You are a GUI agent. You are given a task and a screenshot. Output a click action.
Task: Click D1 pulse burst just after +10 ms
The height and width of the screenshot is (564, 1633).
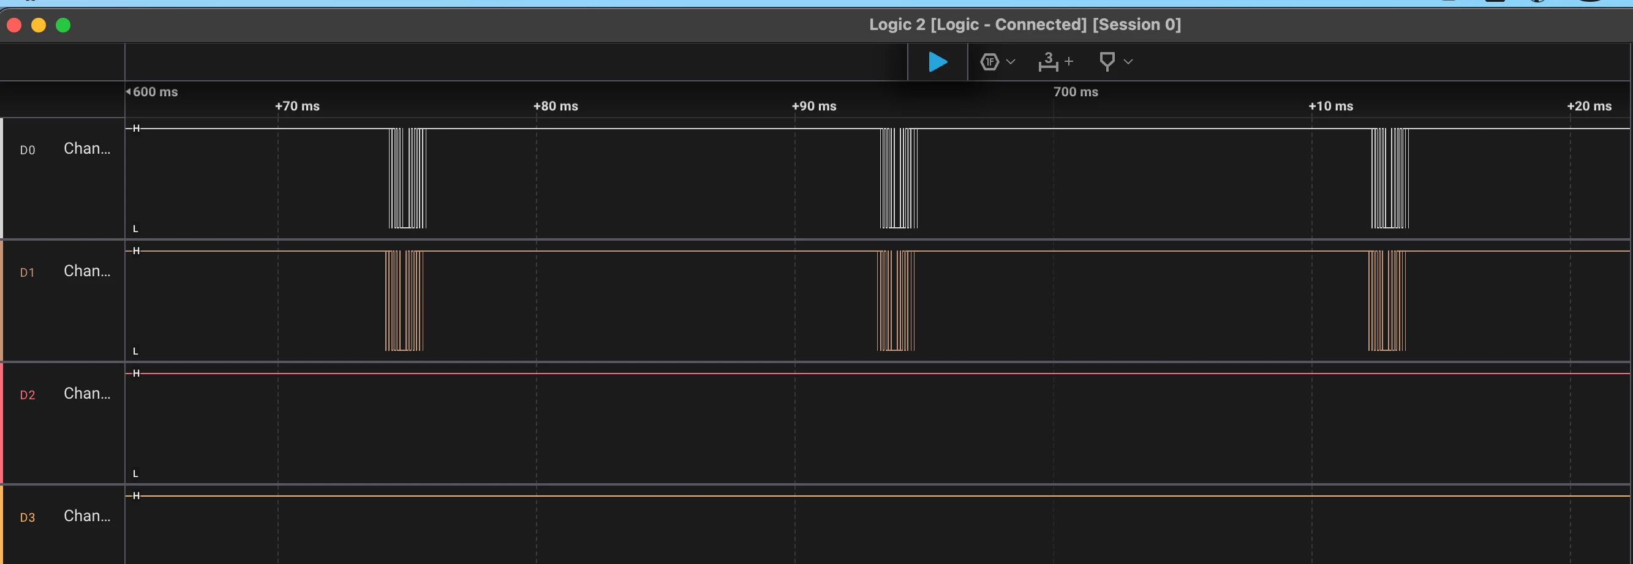pyautogui.click(x=1387, y=301)
